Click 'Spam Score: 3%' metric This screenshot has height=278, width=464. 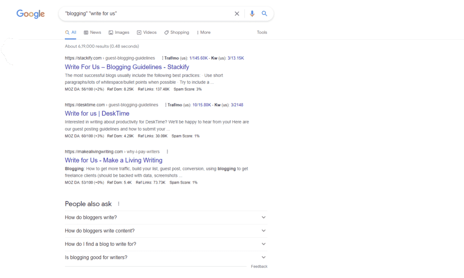188,89
